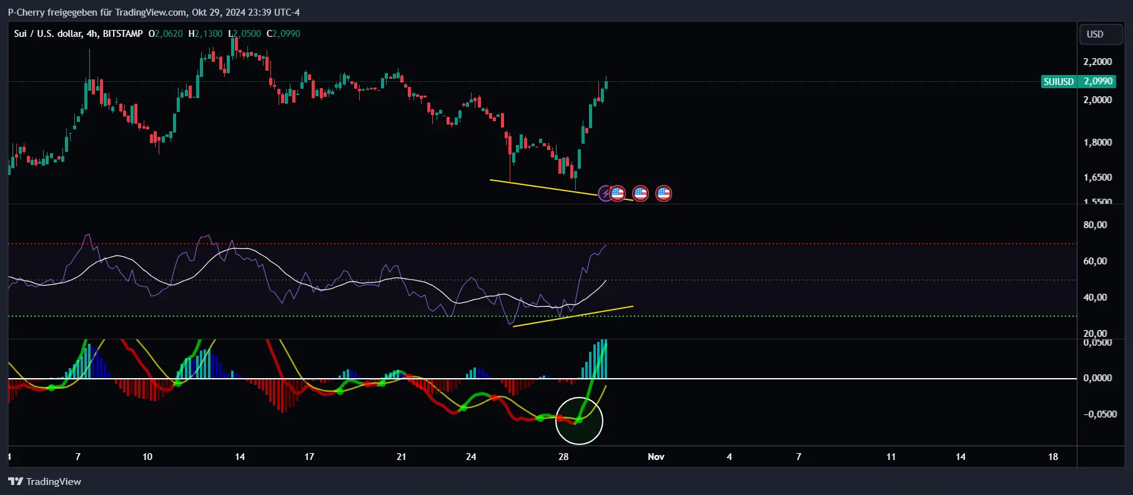This screenshot has width=1133, height=495.
Task: Select the high value H2,1300 in the legend
Action: [205, 34]
